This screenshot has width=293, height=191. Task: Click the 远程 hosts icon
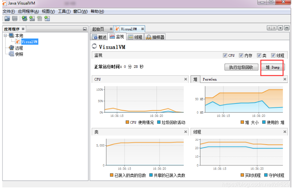[11, 48]
